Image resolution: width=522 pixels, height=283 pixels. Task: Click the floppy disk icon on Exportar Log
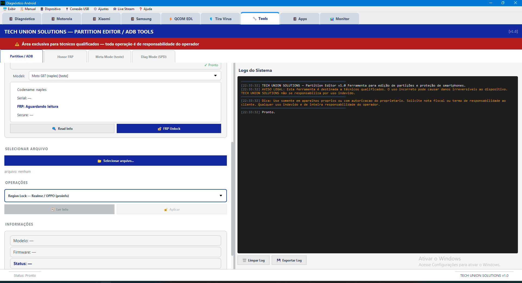coord(279,260)
